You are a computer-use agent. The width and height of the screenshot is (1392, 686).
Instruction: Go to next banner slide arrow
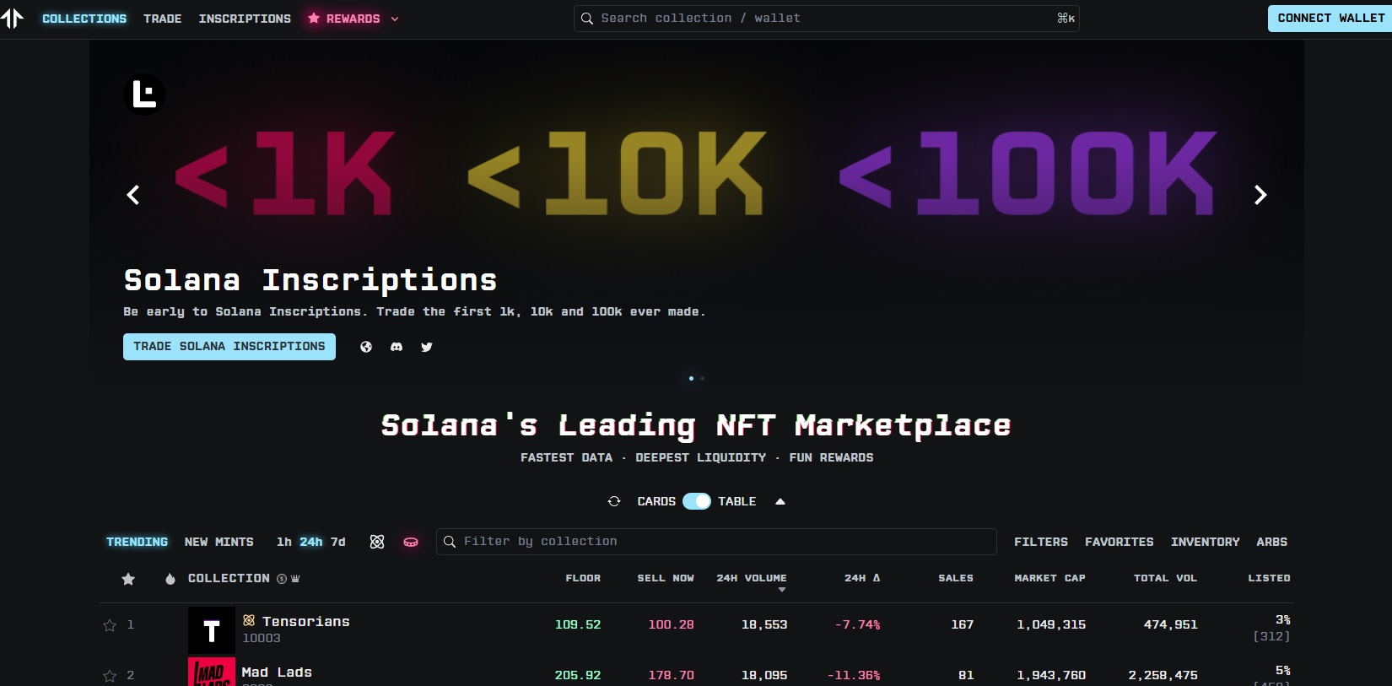click(x=1260, y=195)
